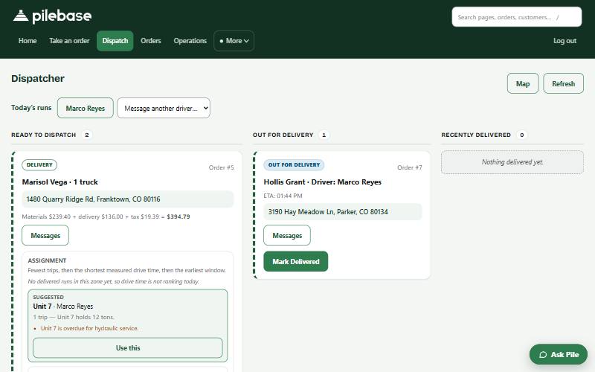
Task: Click the DELIVERY status badge
Action: click(x=39, y=164)
